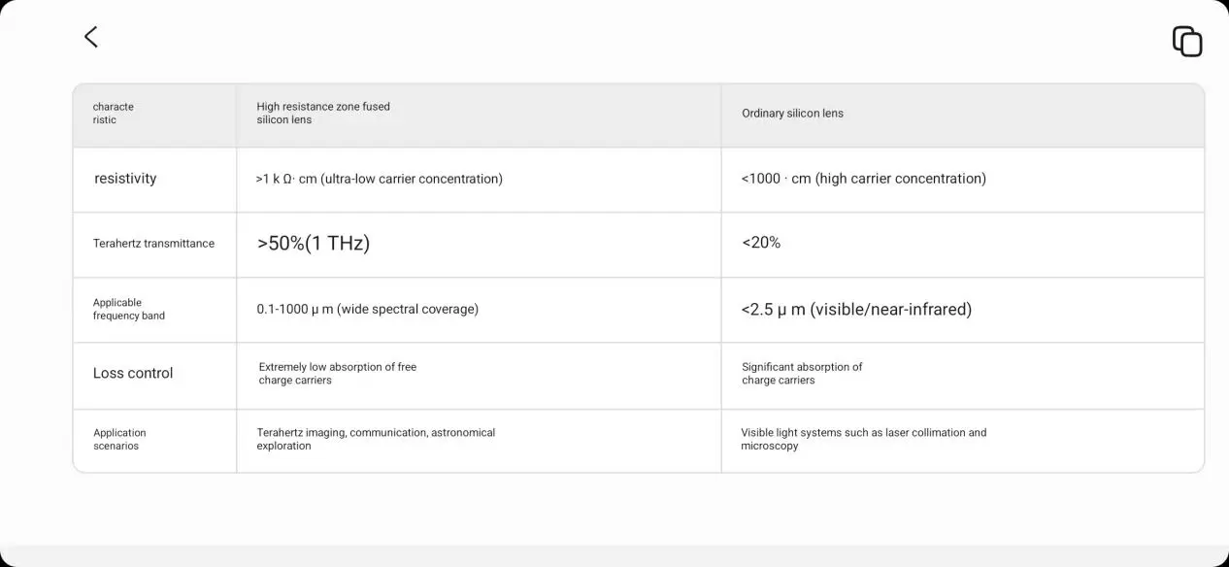Select the 'Terahertz transmittance' row label

click(153, 244)
